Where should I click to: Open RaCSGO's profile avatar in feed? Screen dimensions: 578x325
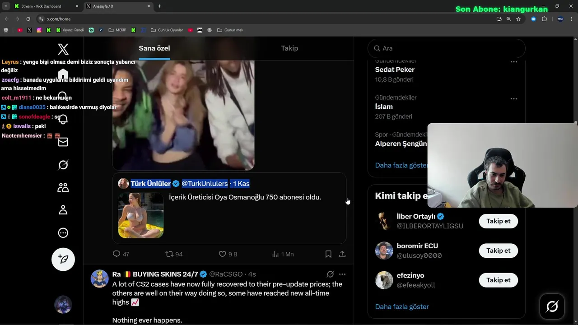100,279
